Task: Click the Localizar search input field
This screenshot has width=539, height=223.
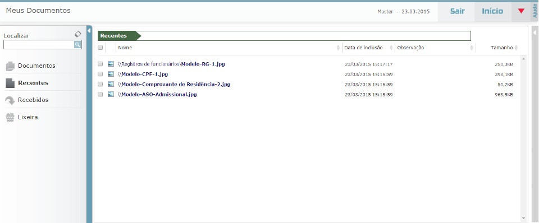Action: coord(39,45)
